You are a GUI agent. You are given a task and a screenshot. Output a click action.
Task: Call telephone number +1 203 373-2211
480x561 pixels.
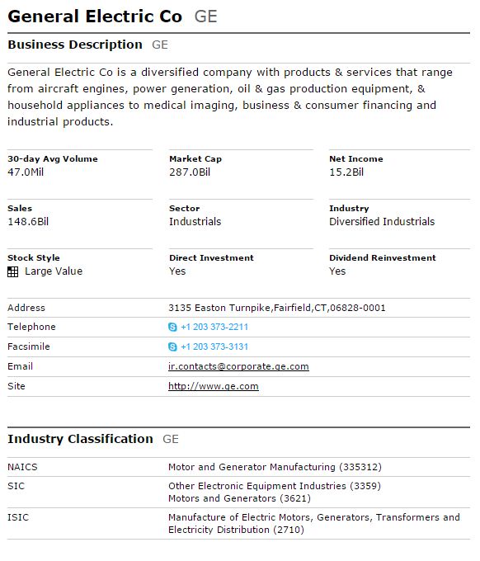click(214, 327)
